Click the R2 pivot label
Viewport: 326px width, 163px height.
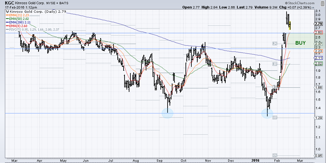point(275,44)
